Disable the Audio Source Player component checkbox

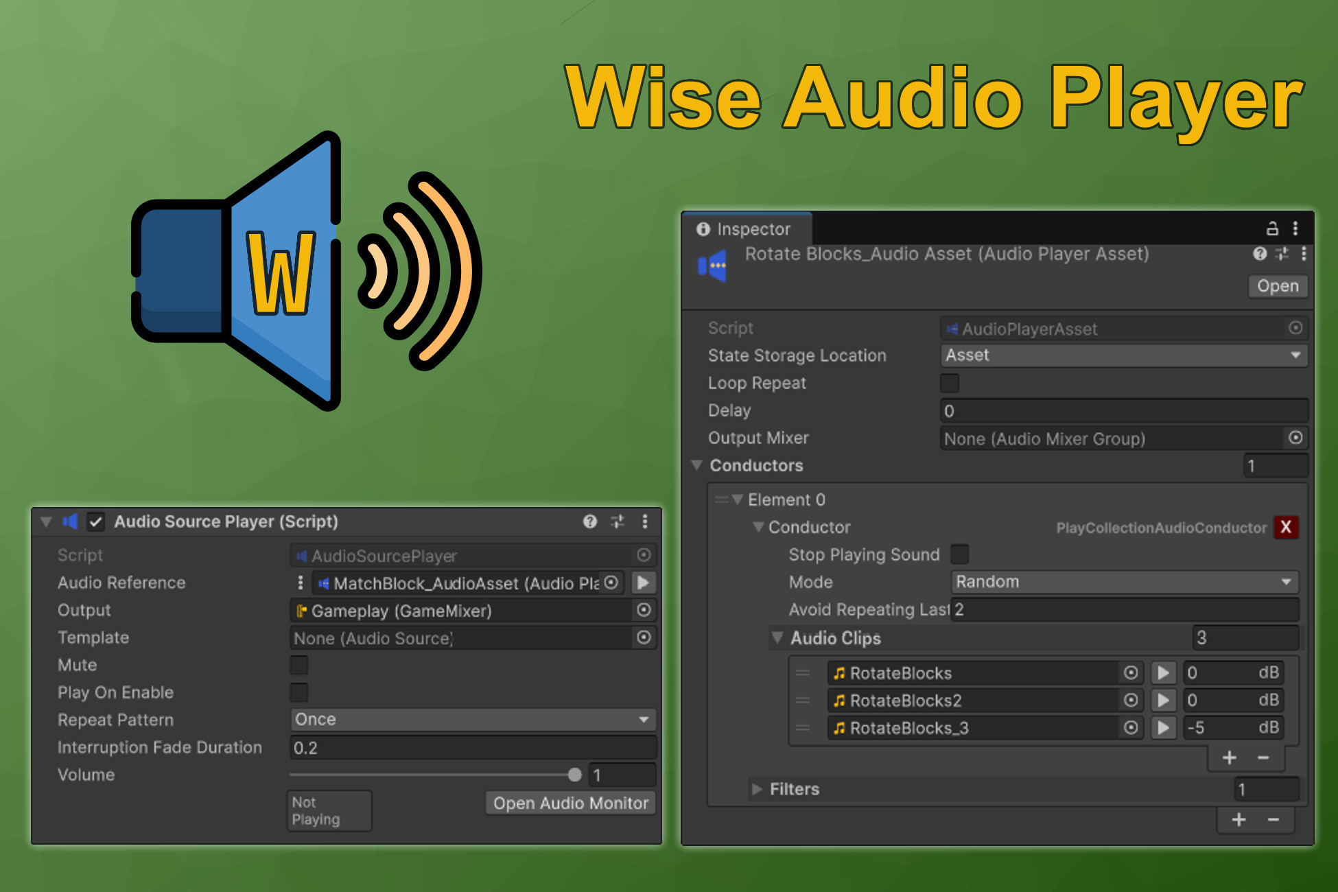(x=95, y=522)
